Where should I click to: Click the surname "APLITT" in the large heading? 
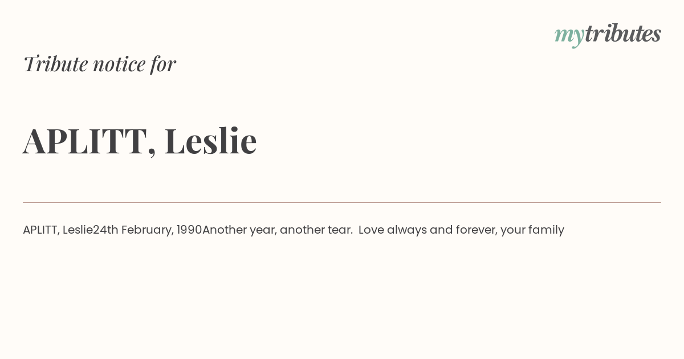click(84, 141)
